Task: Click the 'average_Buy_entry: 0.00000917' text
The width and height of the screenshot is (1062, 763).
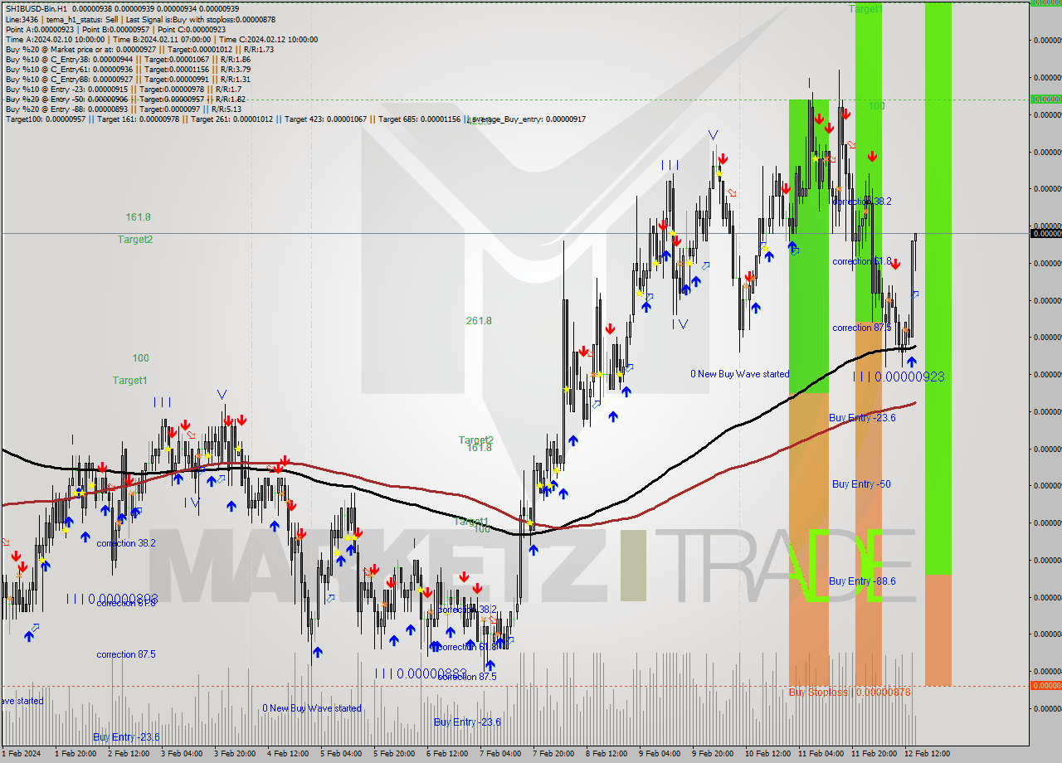Action: pyautogui.click(x=528, y=119)
